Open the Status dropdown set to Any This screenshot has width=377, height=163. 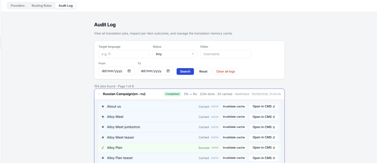click(175, 54)
